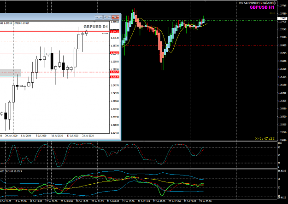Click the 20 Jul 13:00 time label
The width and height of the screenshot is (288, 204).
click(x=82, y=201)
